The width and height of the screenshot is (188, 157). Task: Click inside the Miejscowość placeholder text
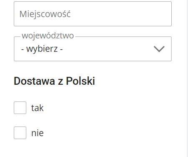click(45, 14)
